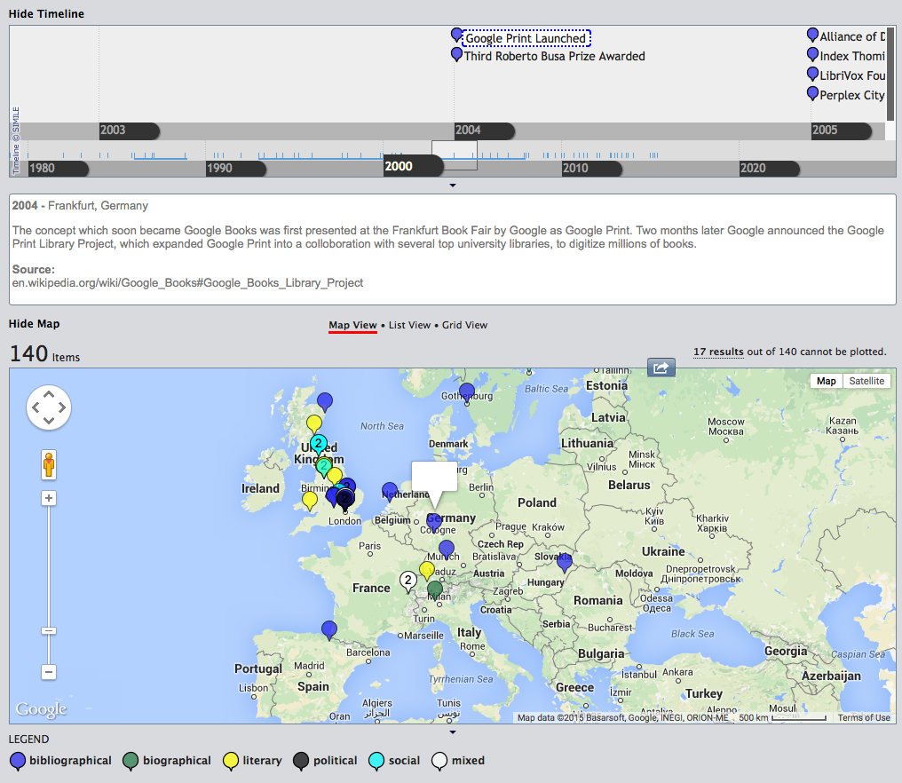Click the blue pin over Slovakia
902x783 pixels.
pos(565,562)
